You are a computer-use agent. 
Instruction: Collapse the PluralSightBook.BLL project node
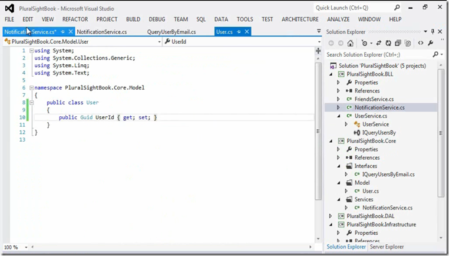(331, 74)
